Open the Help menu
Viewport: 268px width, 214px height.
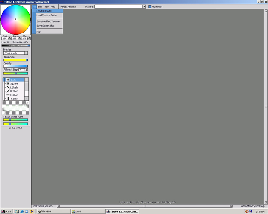pyautogui.click(x=53, y=7)
